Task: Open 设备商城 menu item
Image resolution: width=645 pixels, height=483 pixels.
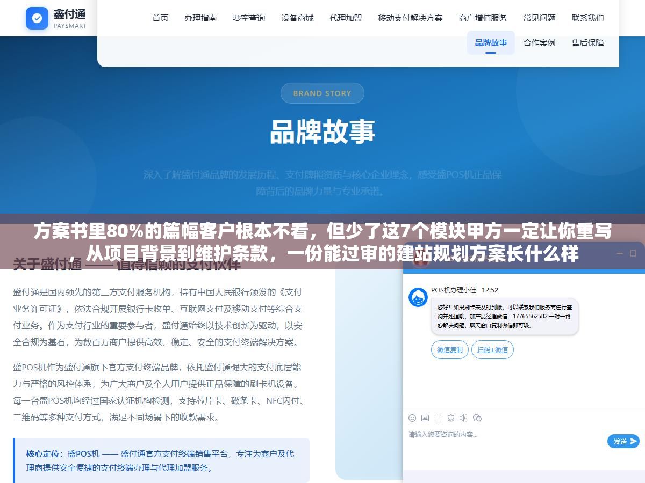Action: tap(297, 18)
